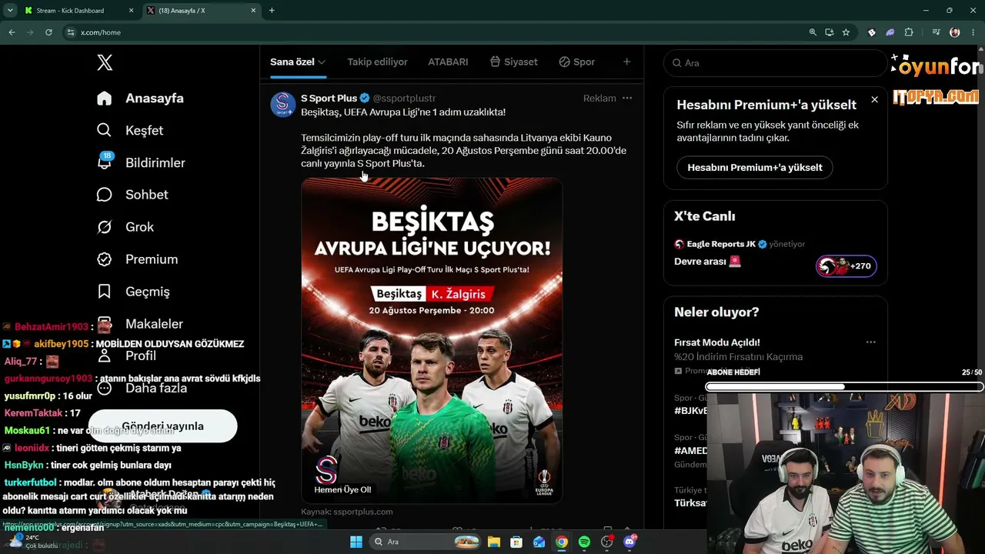Image resolution: width=985 pixels, height=554 pixels.
Task: Open the Fırsat Modu Açıldı! trend
Action: tap(717, 342)
